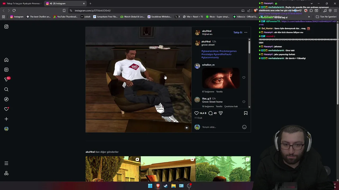Like ilias_g.5's comment
This screenshot has height=190, width=339.
pyautogui.click(x=244, y=102)
